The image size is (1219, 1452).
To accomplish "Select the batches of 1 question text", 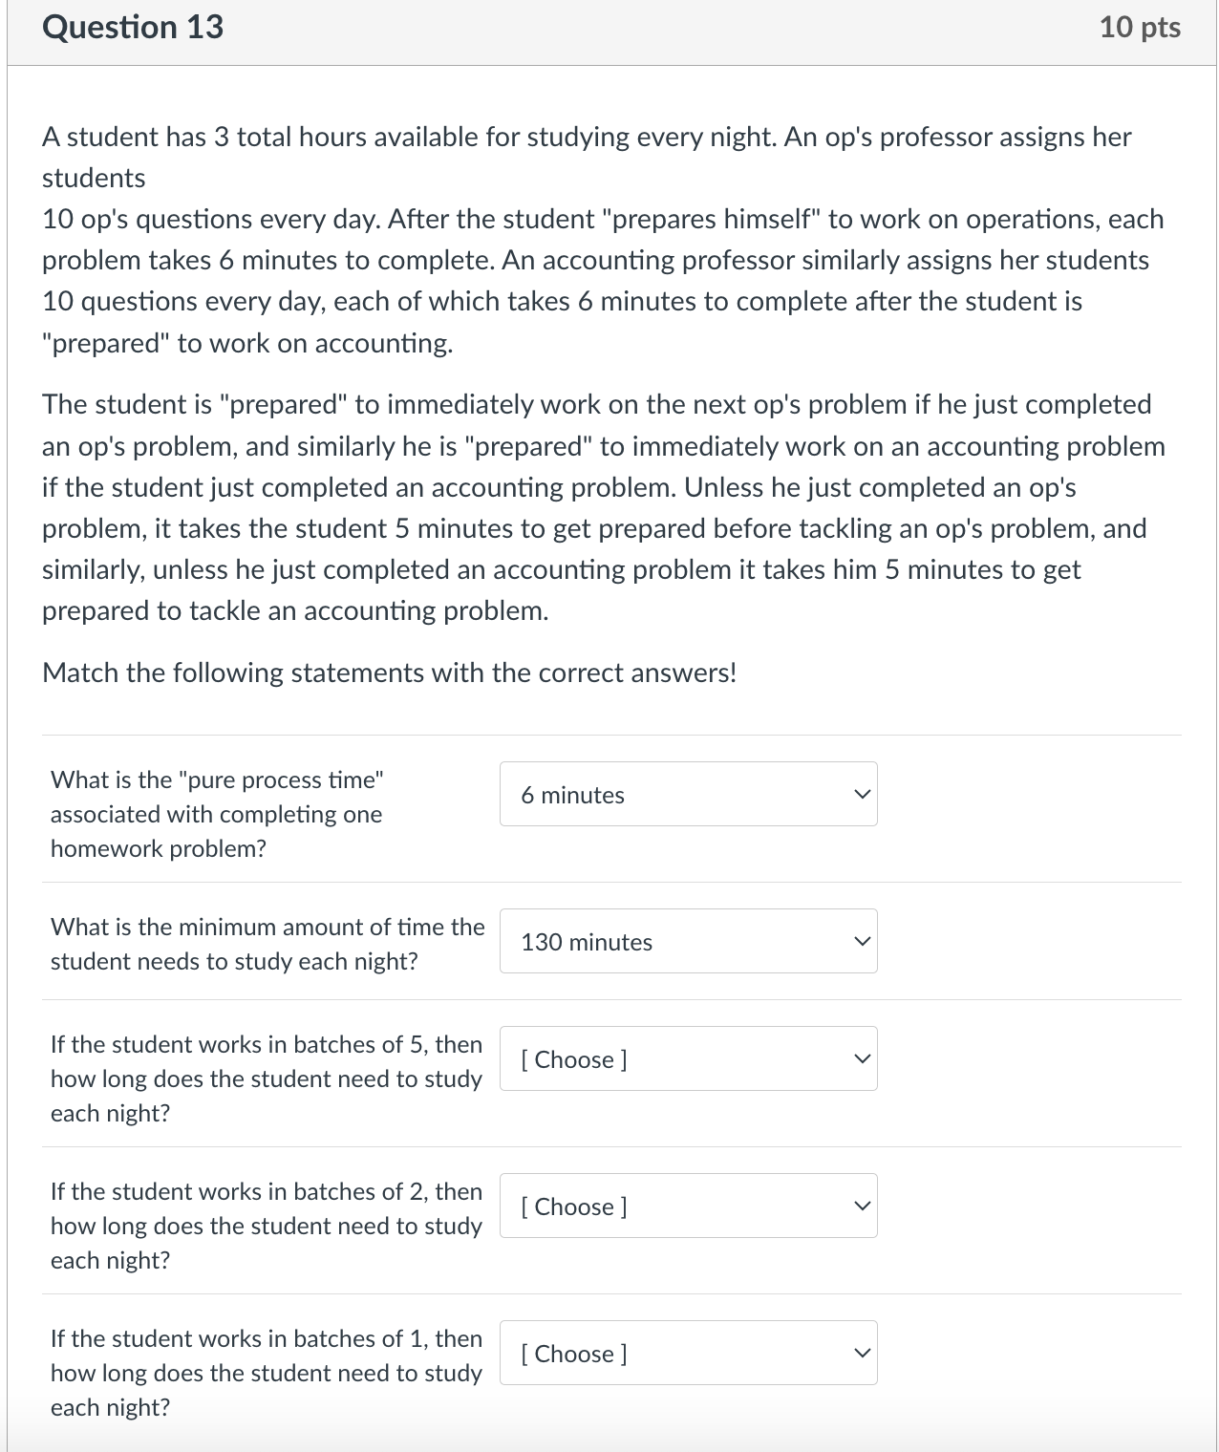I will tap(266, 1373).
